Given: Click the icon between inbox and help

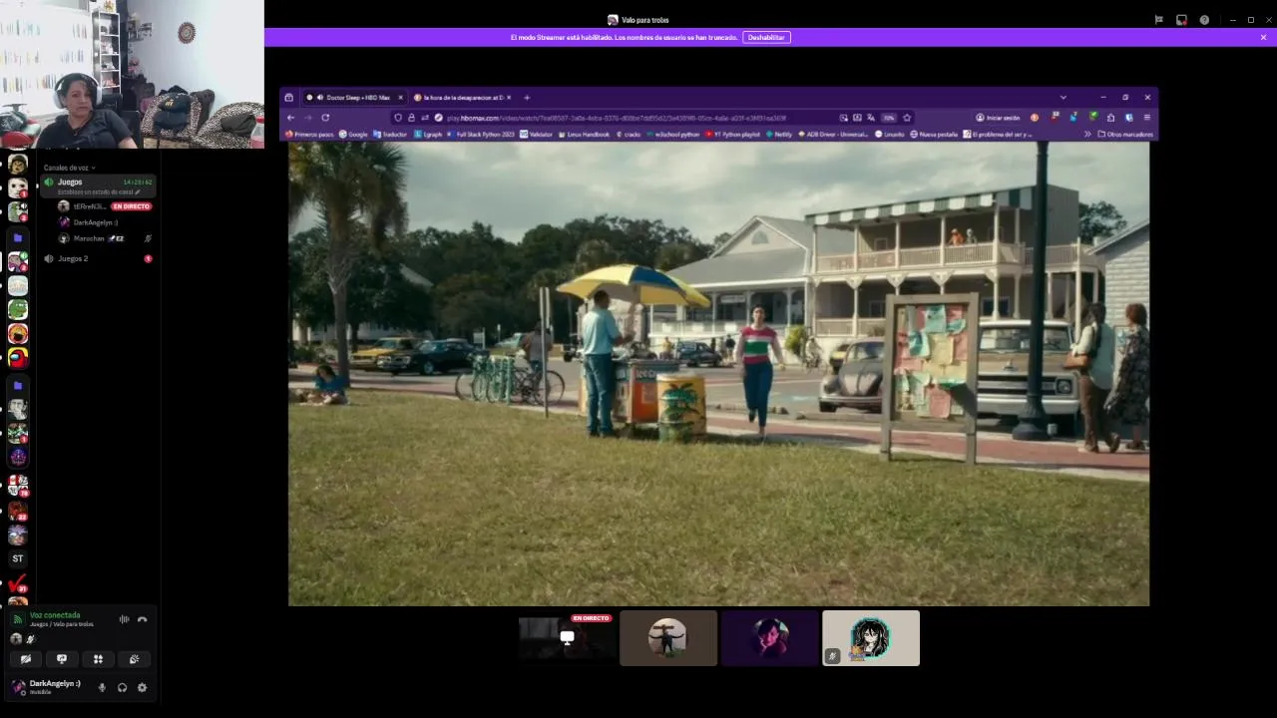Looking at the screenshot, I should click(1181, 20).
